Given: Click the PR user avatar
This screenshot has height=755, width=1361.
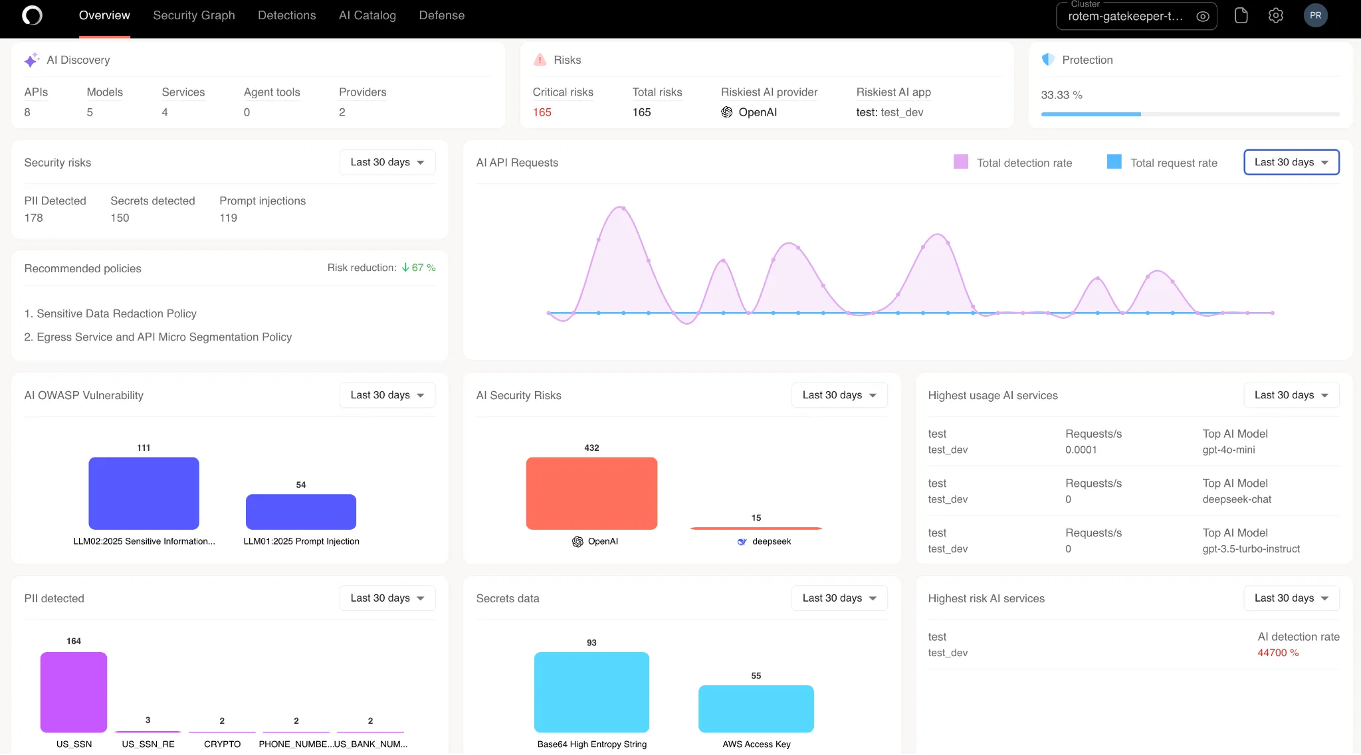Looking at the screenshot, I should 1315,15.
